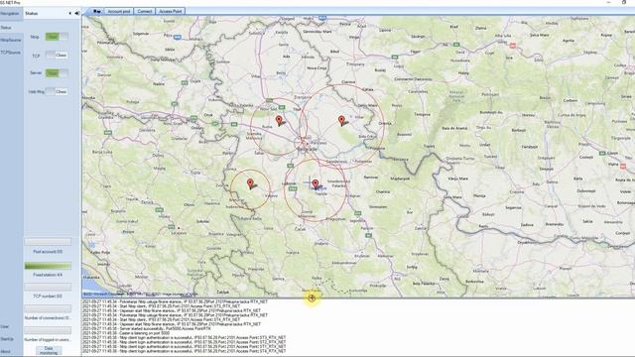The image size is (635, 357).
Task: Click the Sarajevo city label on the map
Action: [179, 233]
